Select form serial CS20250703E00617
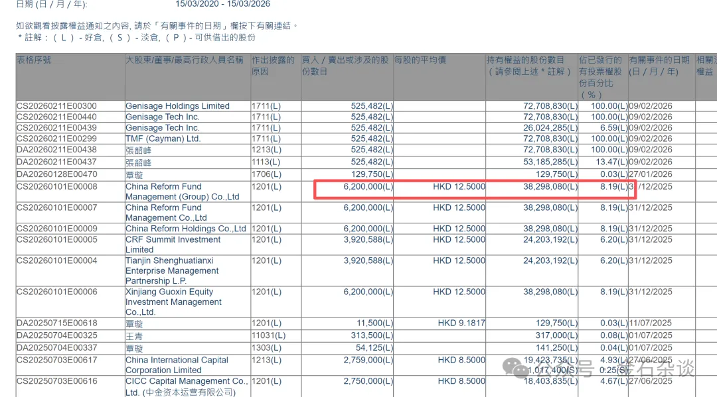717x397 pixels. [x=56, y=360]
